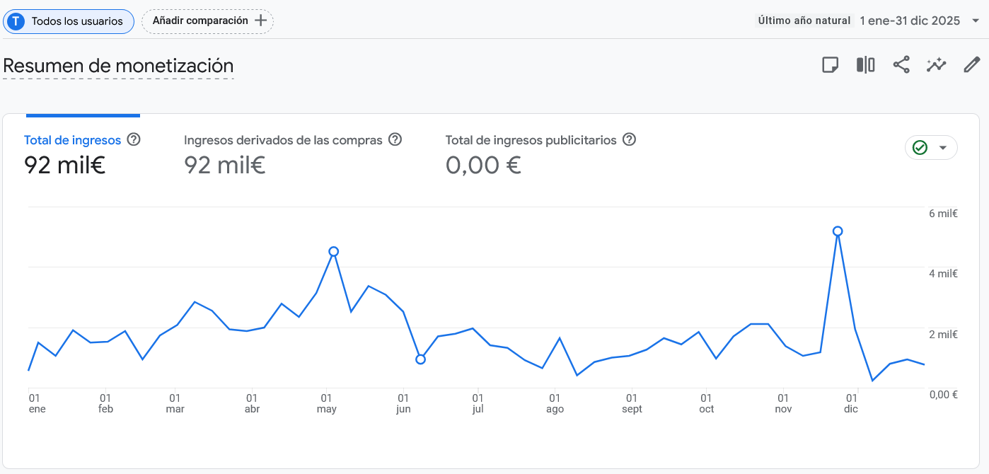The width and height of the screenshot is (989, 474).
Task: Expand the date range dropdown arrow
Action: pyautogui.click(x=976, y=21)
